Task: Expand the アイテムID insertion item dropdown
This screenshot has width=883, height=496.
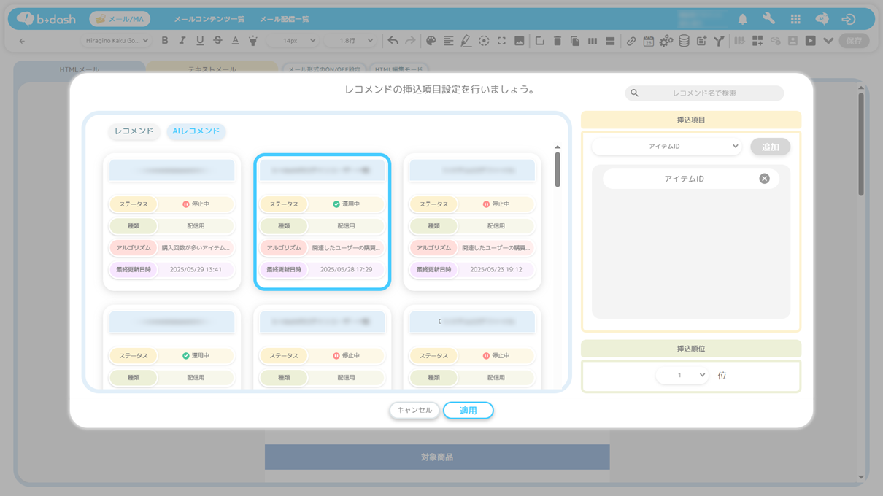Action: 666,147
